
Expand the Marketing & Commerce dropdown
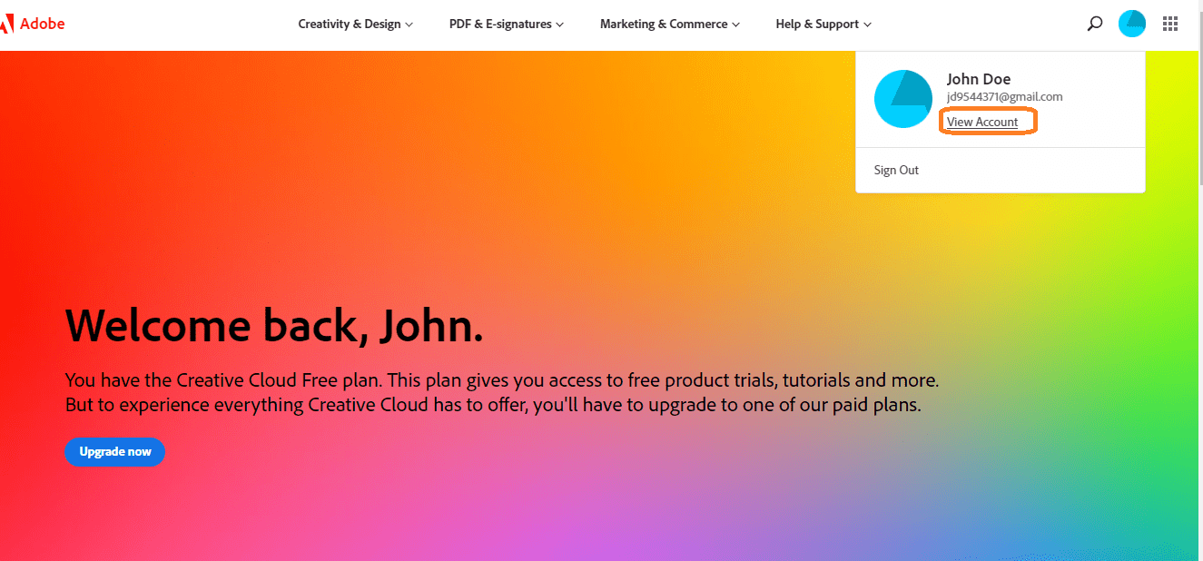pyautogui.click(x=668, y=25)
